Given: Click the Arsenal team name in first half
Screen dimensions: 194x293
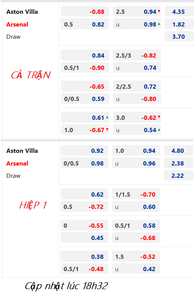Looking at the screenshot, I should (x=17, y=163).
